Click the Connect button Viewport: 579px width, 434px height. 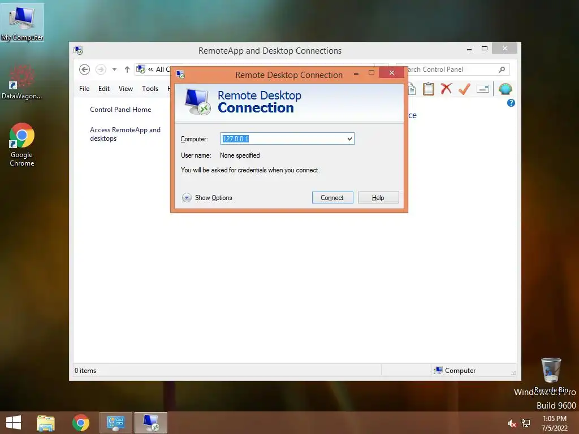point(332,197)
